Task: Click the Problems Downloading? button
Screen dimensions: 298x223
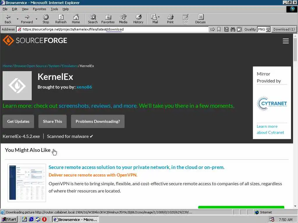Action: (x=98, y=121)
